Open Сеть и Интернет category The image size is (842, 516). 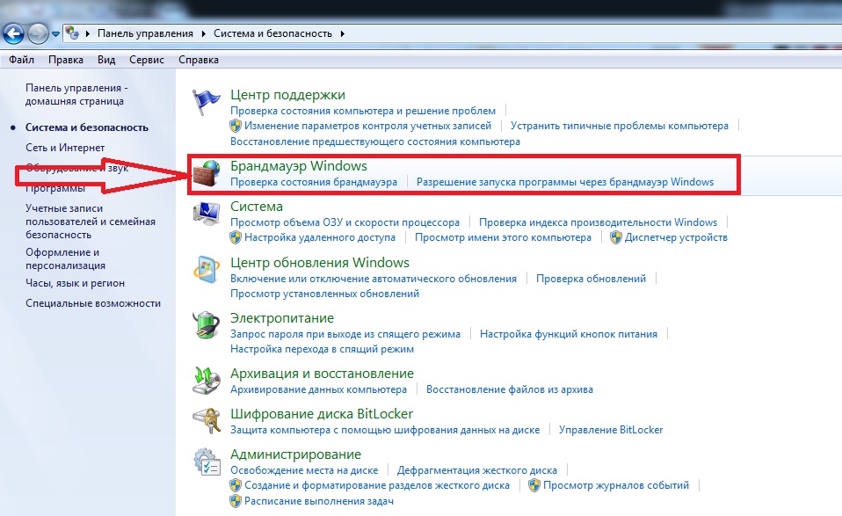click(65, 147)
